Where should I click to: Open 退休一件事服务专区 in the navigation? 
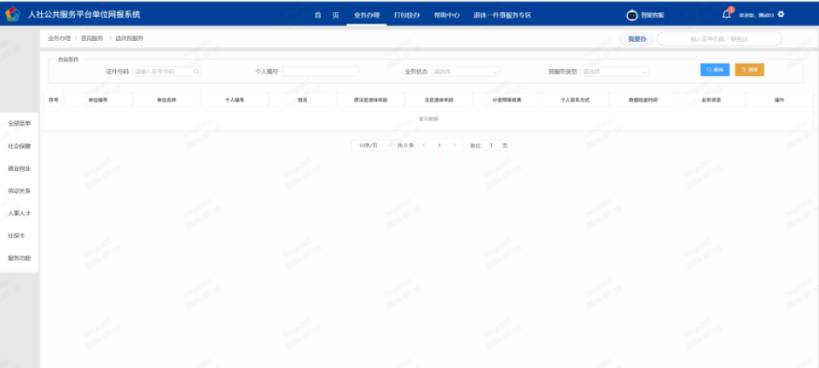(x=502, y=15)
